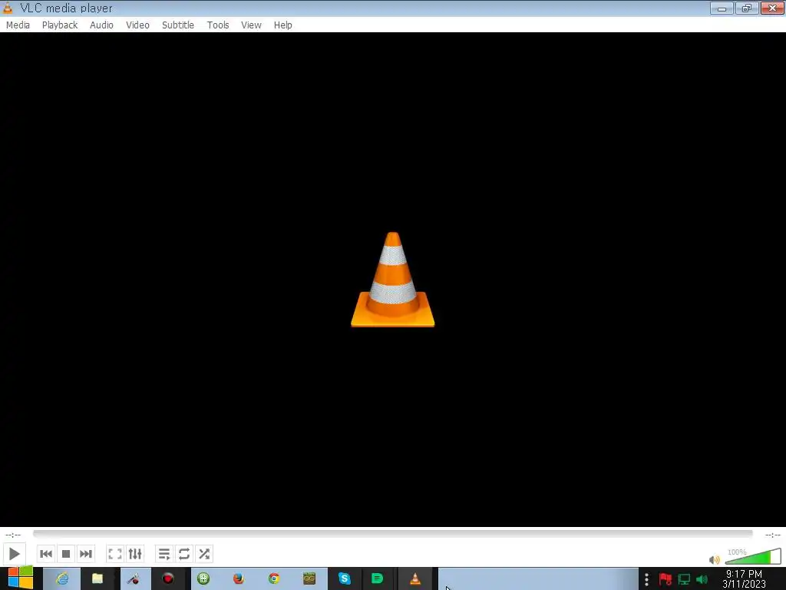786x590 pixels.
Task: Toggle loop repeat mode
Action: point(184,554)
